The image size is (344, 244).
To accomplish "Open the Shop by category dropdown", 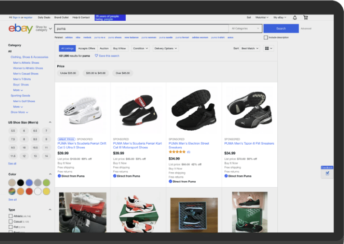I will 44,28.
